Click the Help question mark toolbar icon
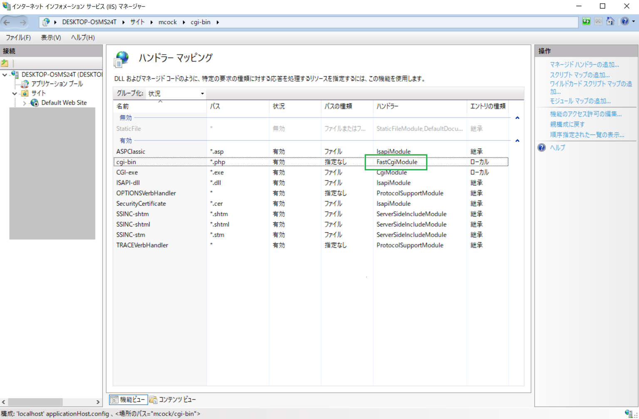This screenshot has height=419, width=639. coord(624,22)
